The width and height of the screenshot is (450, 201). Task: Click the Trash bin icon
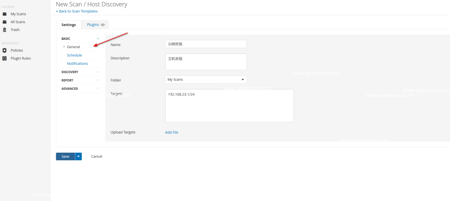(4, 30)
